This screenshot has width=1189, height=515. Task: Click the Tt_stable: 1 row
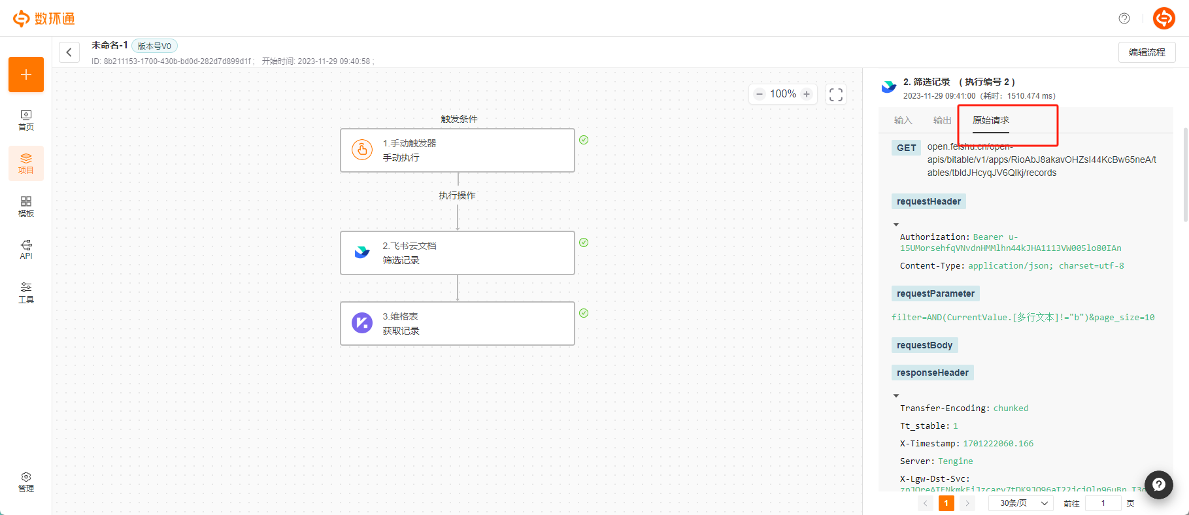[x=929, y=426]
